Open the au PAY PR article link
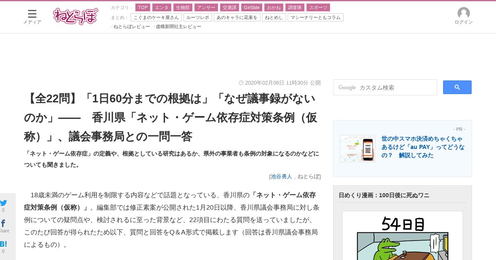Viewport: 496px width, 260px height. [x=423, y=147]
